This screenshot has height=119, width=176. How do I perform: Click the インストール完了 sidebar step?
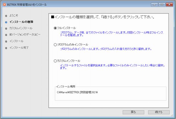point(19,48)
